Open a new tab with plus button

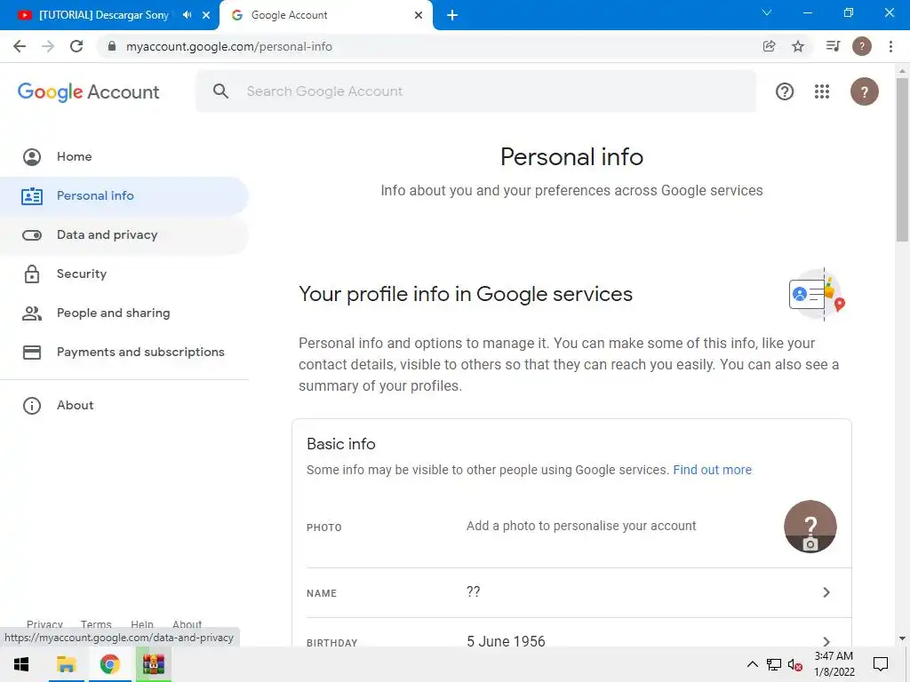tap(452, 15)
